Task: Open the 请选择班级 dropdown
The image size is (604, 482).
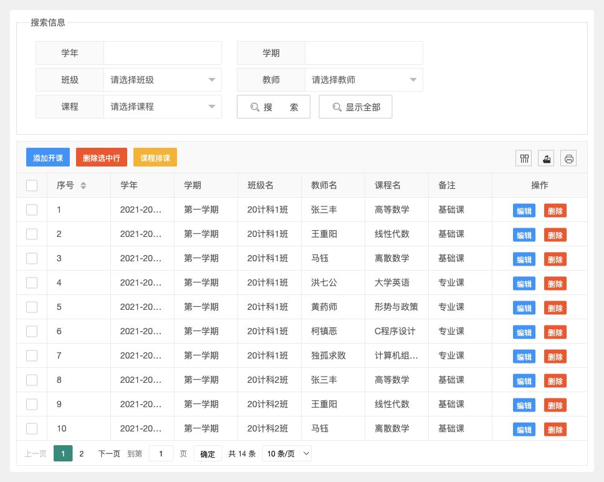Action: pyautogui.click(x=163, y=80)
